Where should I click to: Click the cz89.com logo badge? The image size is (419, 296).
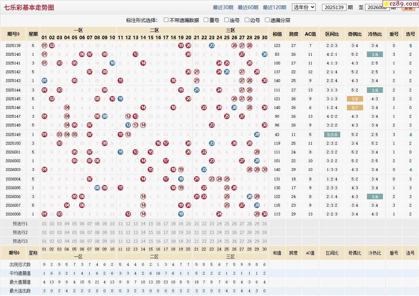pos(401,4)
